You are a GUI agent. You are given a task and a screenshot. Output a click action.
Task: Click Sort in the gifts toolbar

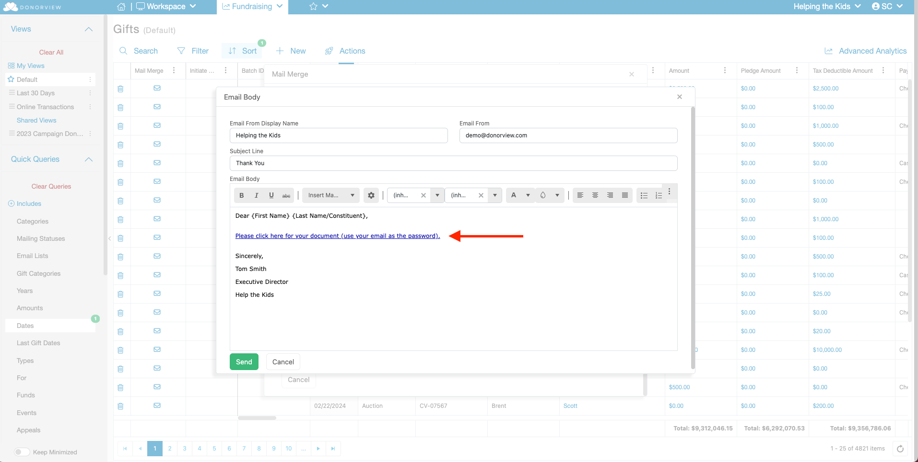click(x=243, y=51)
